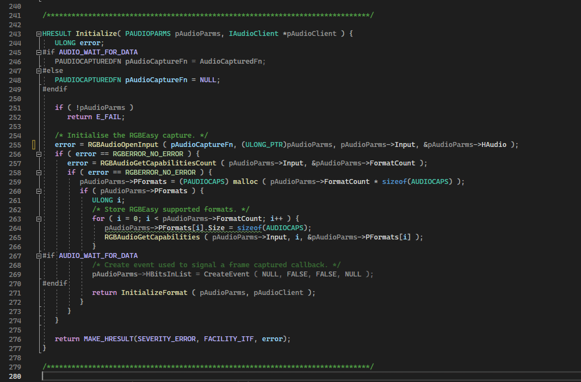Click the RGBAudioOpenInput call on line 255

point(123,145)
